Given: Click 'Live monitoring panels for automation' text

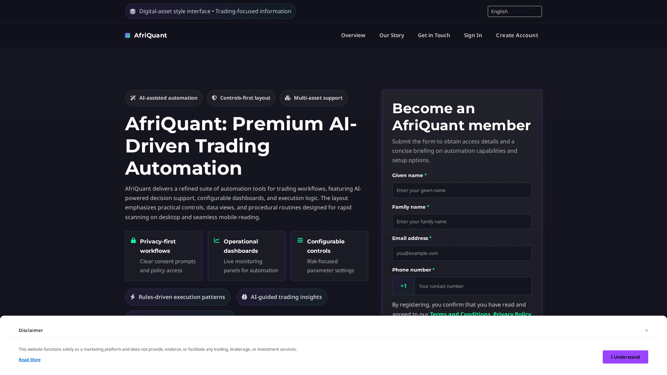Looking at the screenshot, I should tap(251, 266).
